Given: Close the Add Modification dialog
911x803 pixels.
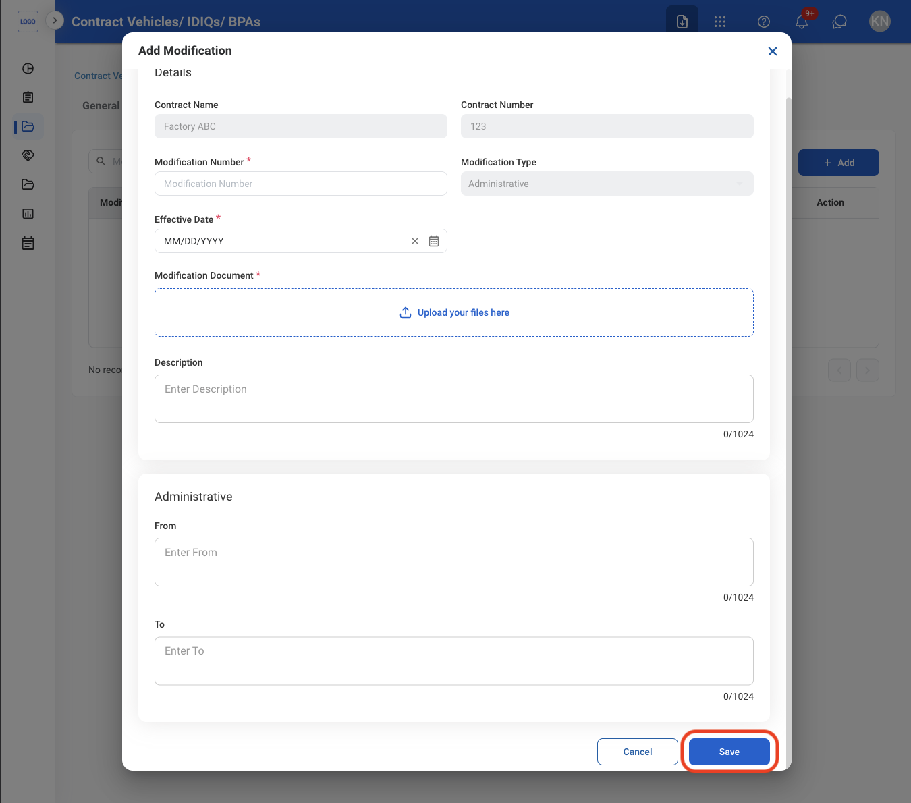Looking at the screenshot, I should click(x=773, y=51).
